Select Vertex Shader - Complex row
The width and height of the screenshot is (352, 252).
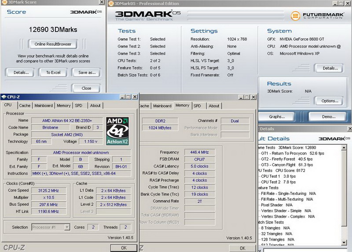click(288, 216)
